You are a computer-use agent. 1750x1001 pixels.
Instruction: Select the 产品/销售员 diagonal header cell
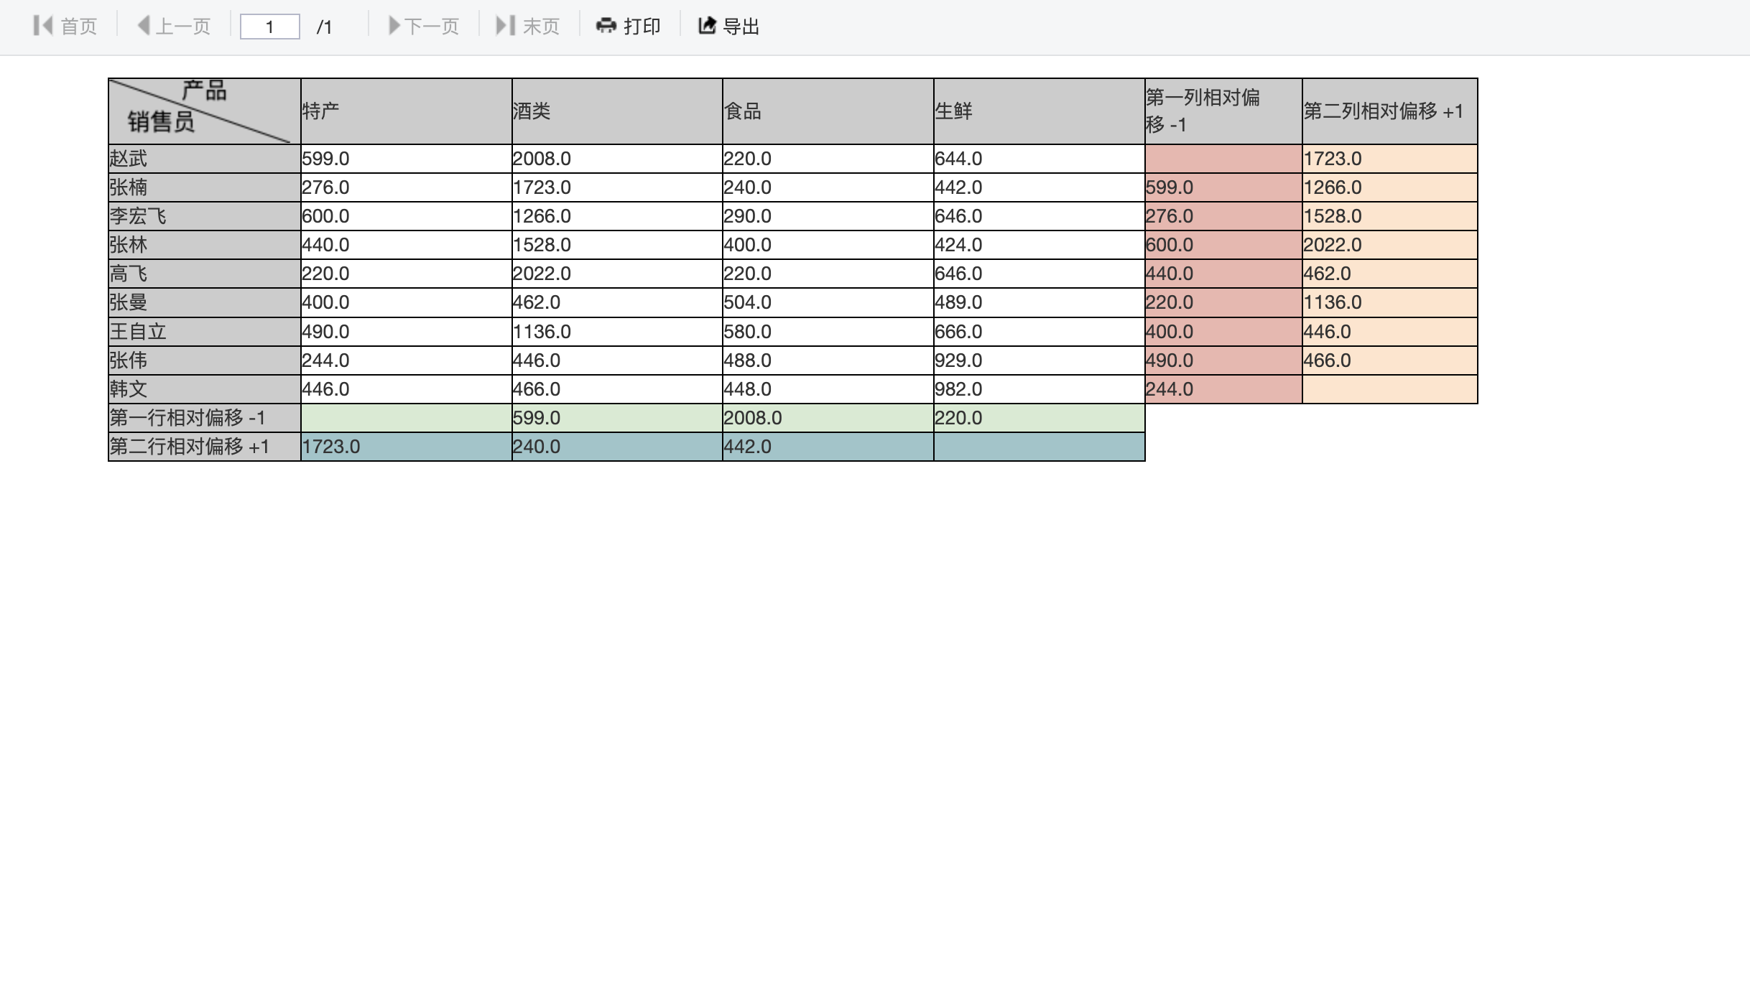click(x=205, y=111)
